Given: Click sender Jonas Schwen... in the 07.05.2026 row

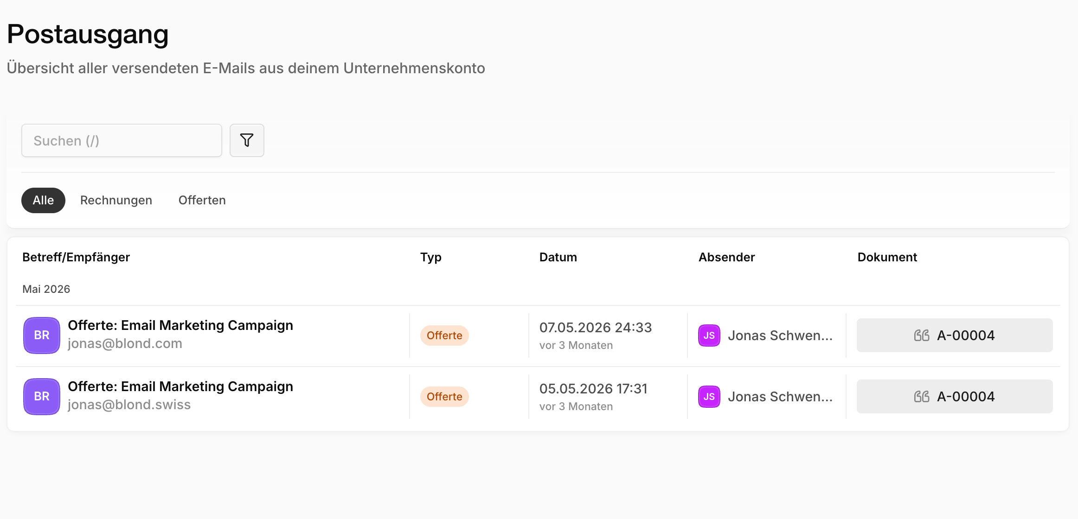Looking at the screenshot, I should coord(780,335).
